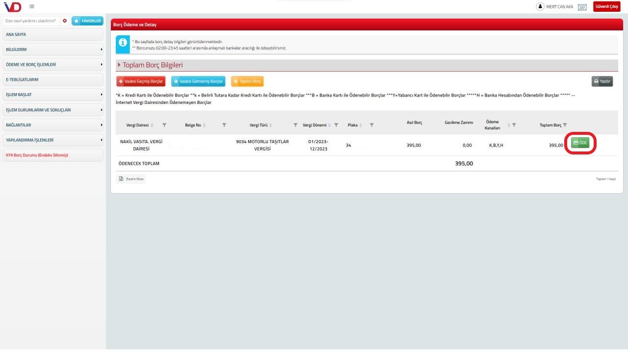Expand the İŞLEM BAŞLAT menu
Viewport: 628px width, 353px height.
click(53, 95)
